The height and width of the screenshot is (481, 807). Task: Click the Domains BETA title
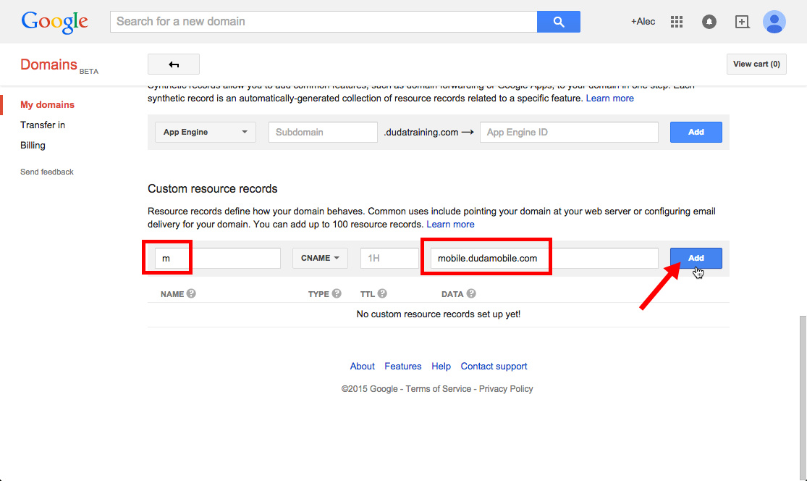point(59,65)
